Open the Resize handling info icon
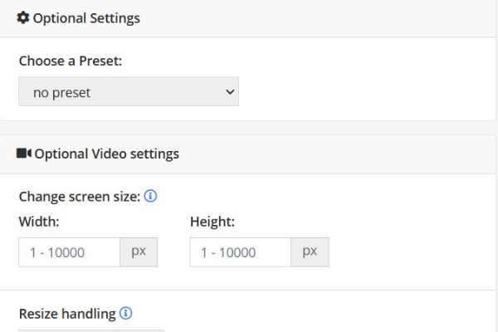 (x=126, y=313)
